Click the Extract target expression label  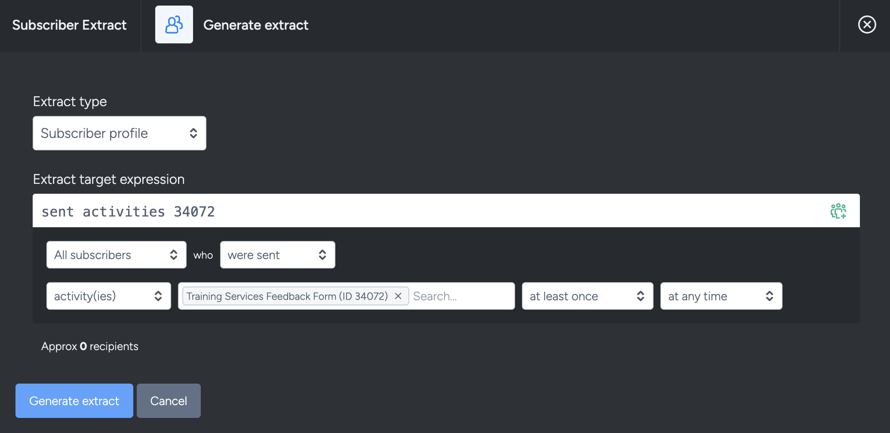coord(108,179)
